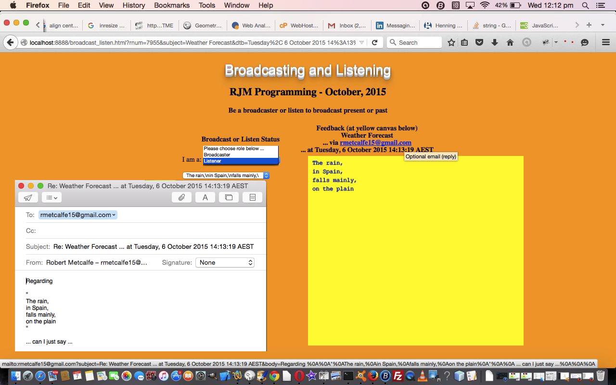The width and height of the screenshot is (616, 385).
Task: Switch to the Web Anal... tab
Action: click(251, 26)
